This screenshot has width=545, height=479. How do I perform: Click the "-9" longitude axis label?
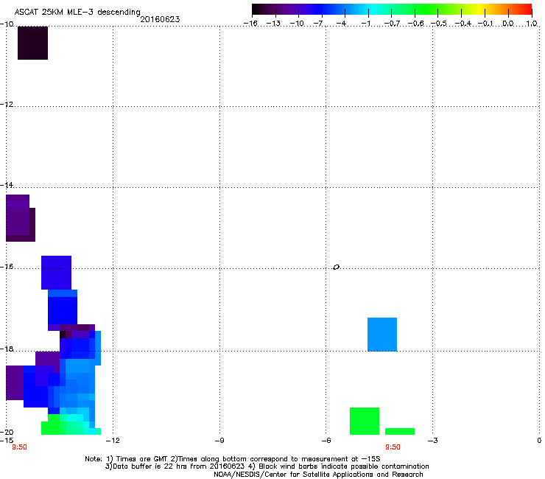(x=219, y=441)
